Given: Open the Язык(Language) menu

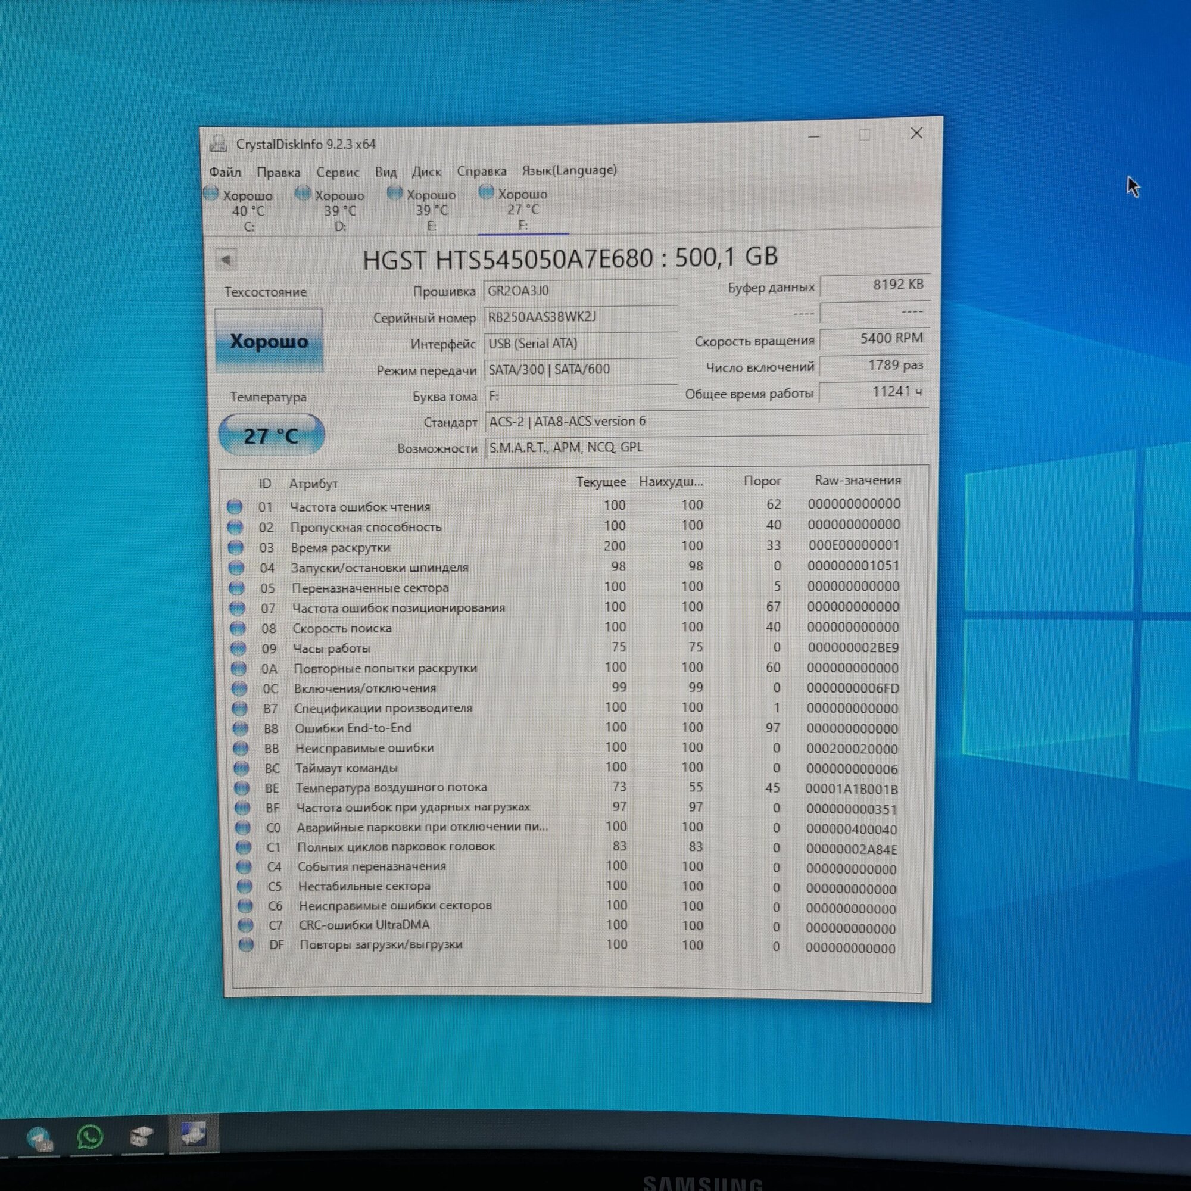Looking at the screenshot, I should click(569, 170).
